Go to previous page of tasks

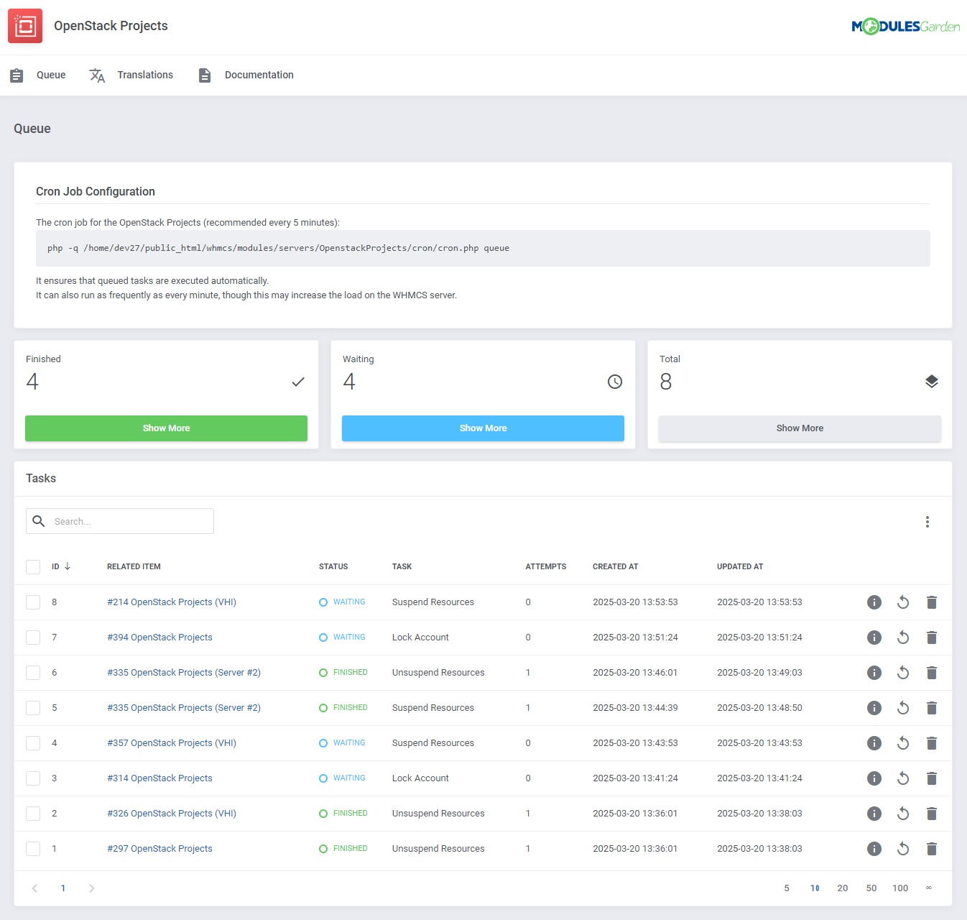pyautogui.click(x=34, y=888)
